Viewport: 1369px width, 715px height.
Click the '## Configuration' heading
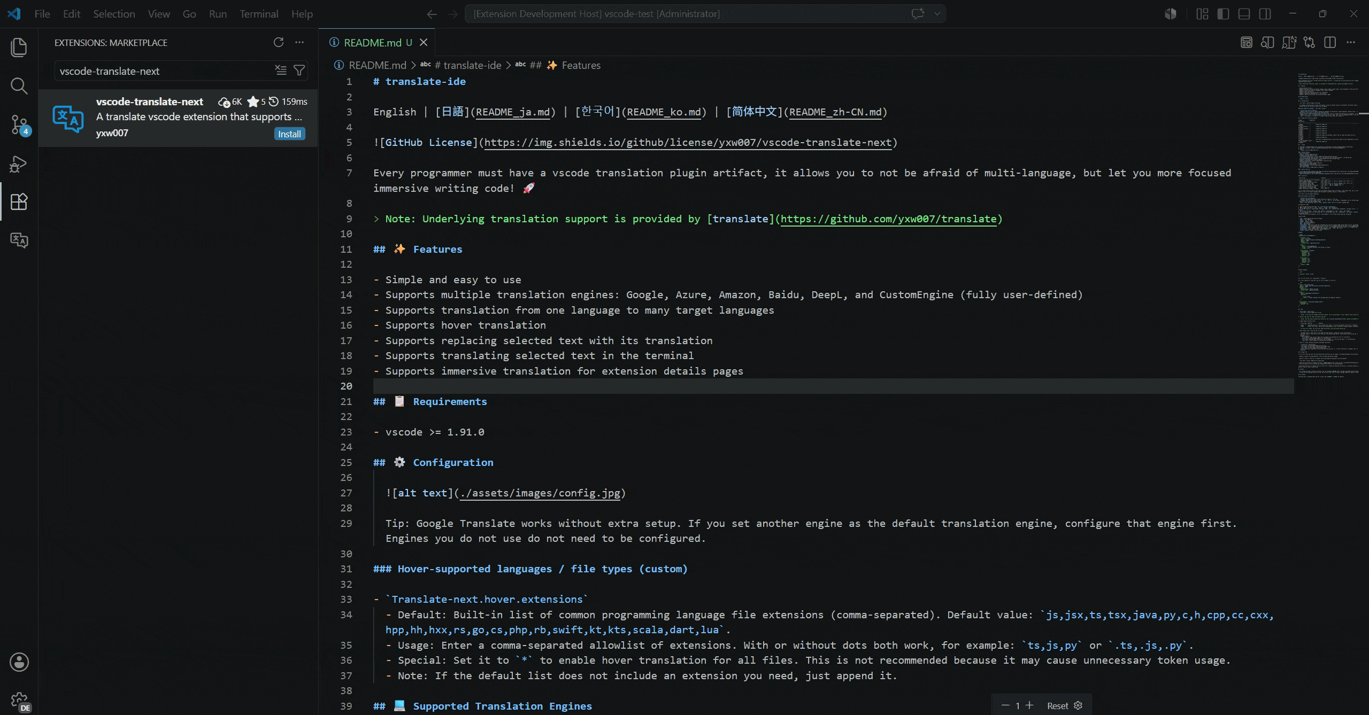(x=433, y=463)
